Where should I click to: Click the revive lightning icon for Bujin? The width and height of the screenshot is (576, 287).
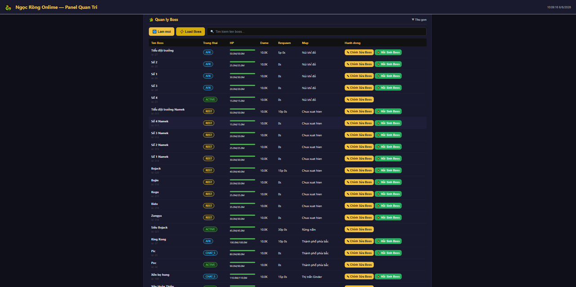tap(378, 182)
